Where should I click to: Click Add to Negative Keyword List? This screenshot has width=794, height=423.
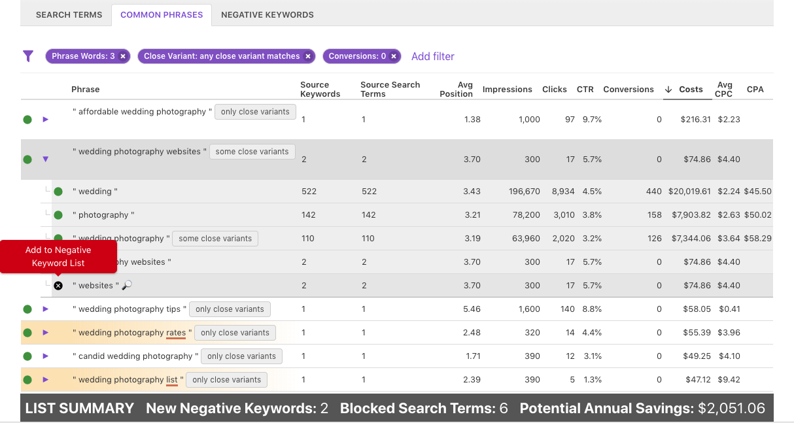(59, 256)
